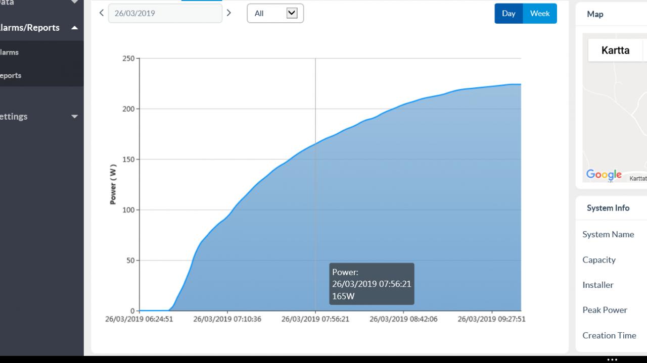This screenshot has width=647, height=363.
Task: Click the Google logo on the map
Action: [x=604, y=175]
